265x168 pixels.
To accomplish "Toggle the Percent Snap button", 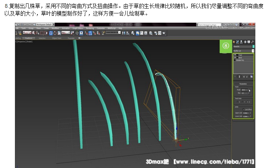I will tap(94, 33).
